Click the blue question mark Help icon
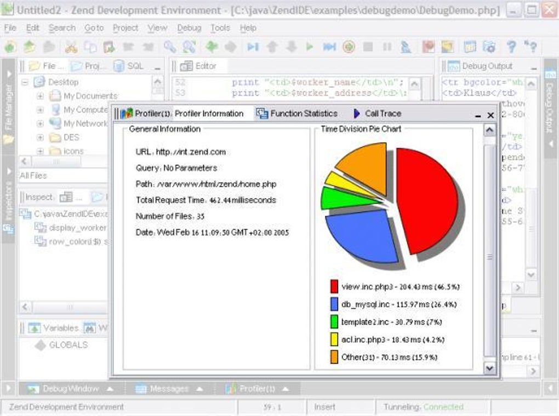This screenshot has width=559, height=416. point(511,47)
